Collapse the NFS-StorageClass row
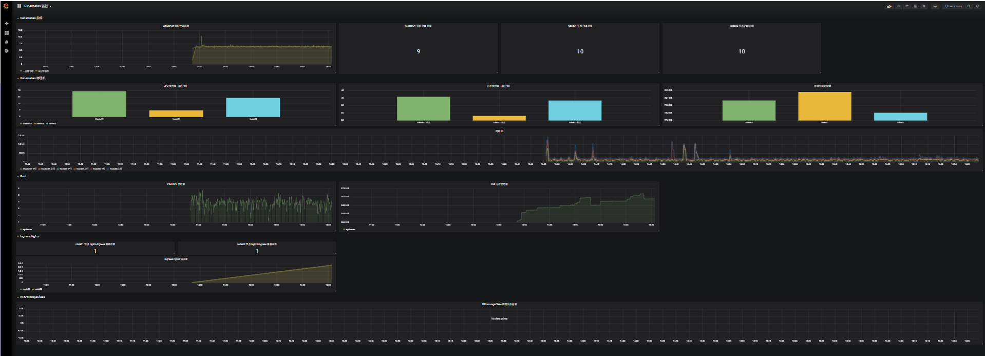This screenshot has width=985, height=356. tap(32, 297)
